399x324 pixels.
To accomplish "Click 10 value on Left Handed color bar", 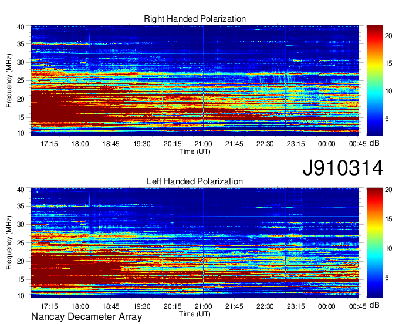I will 388,248.
